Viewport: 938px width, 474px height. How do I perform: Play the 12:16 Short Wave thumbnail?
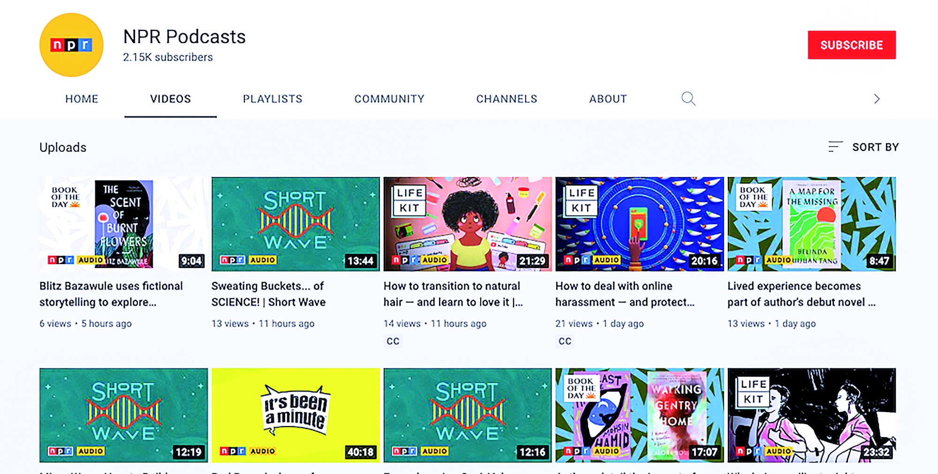click(x=468, y=415)
